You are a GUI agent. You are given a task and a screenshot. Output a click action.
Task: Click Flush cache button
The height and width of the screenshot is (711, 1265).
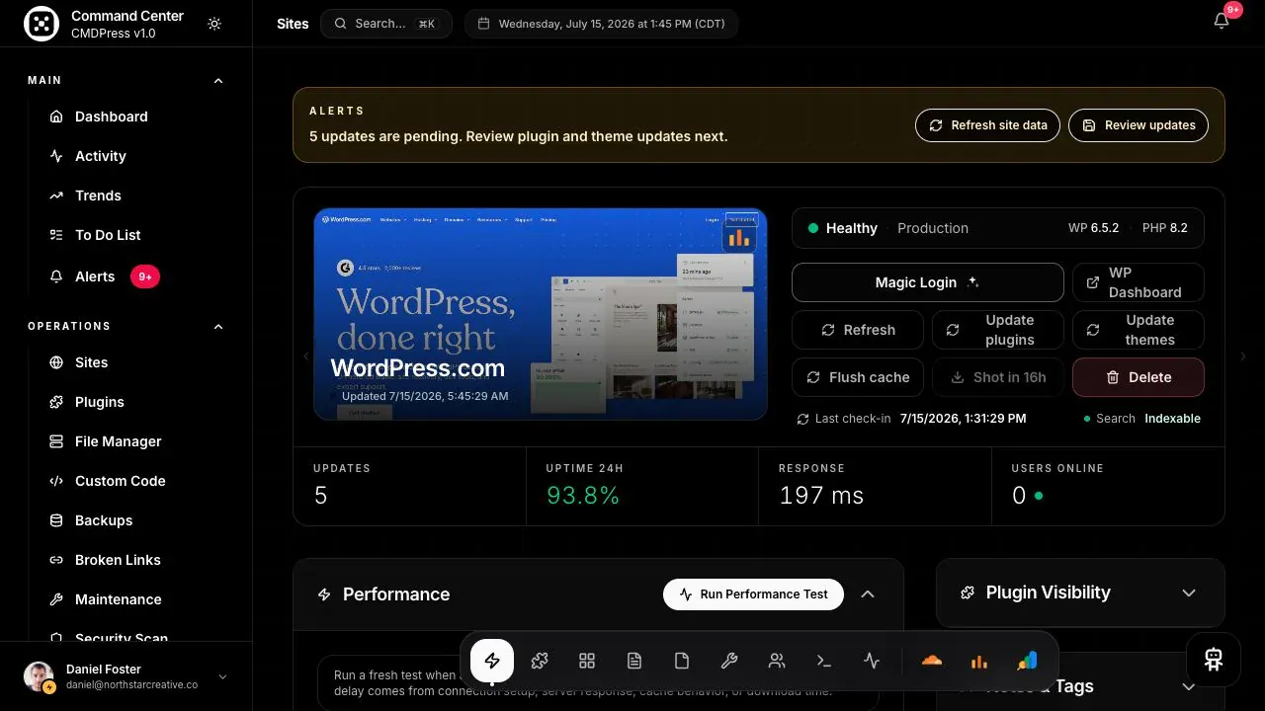click(858, 377)
